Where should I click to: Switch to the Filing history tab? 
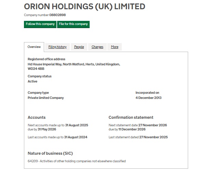pyautogui.click(x=57, y=47)
